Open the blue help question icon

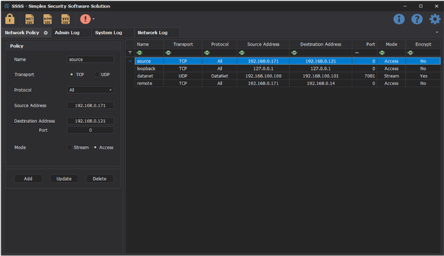coord(417,19)
